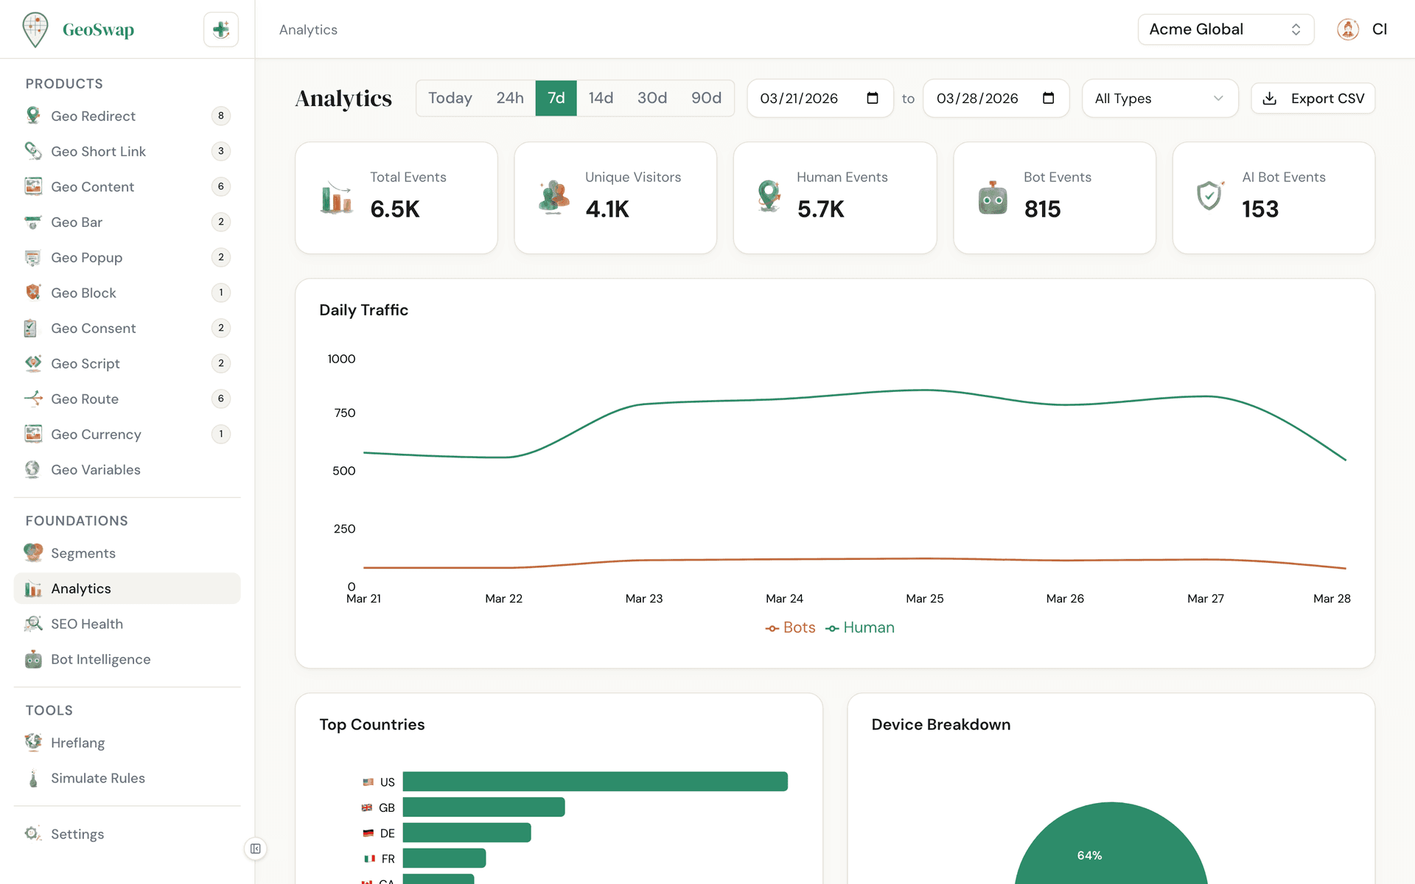Screen dimensions: 1415x884
Task: Click the Export CSV button
Action: pyautogui.click(x=1313, y=98)
